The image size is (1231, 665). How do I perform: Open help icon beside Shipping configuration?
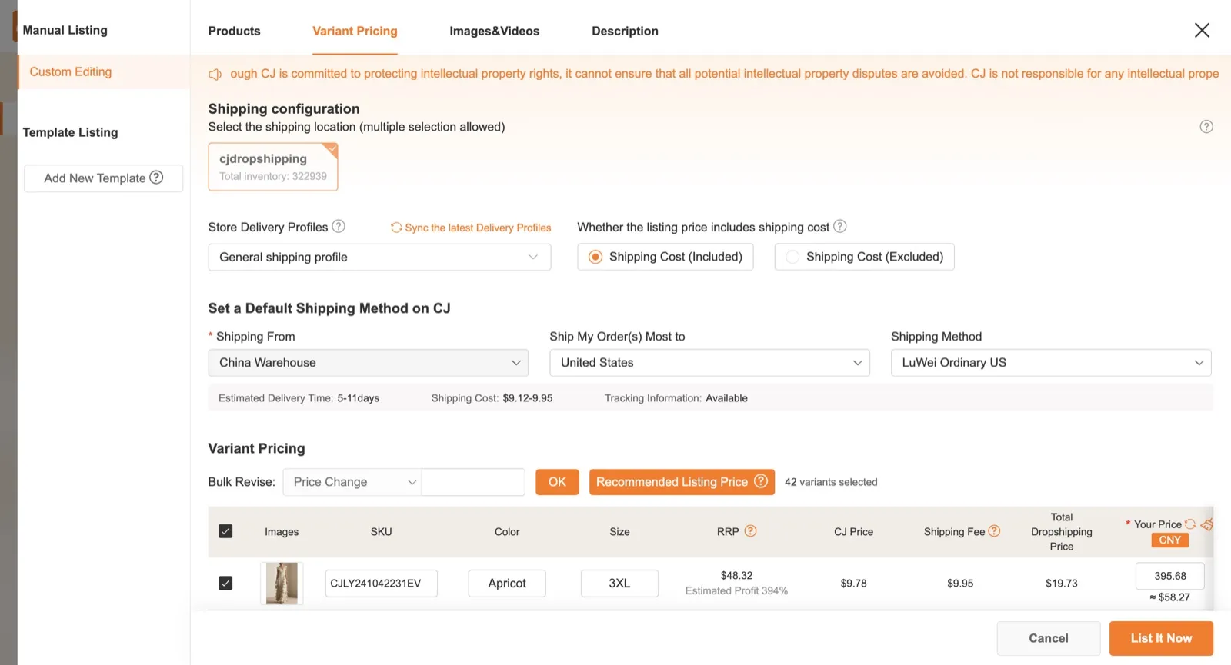point(1206,127)
